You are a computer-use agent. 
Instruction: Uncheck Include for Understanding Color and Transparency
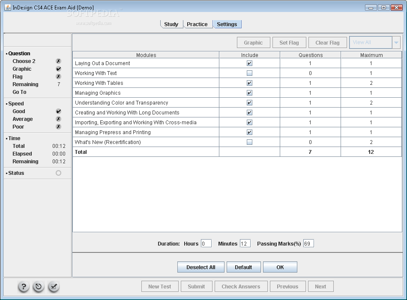[x=249, y=102]
